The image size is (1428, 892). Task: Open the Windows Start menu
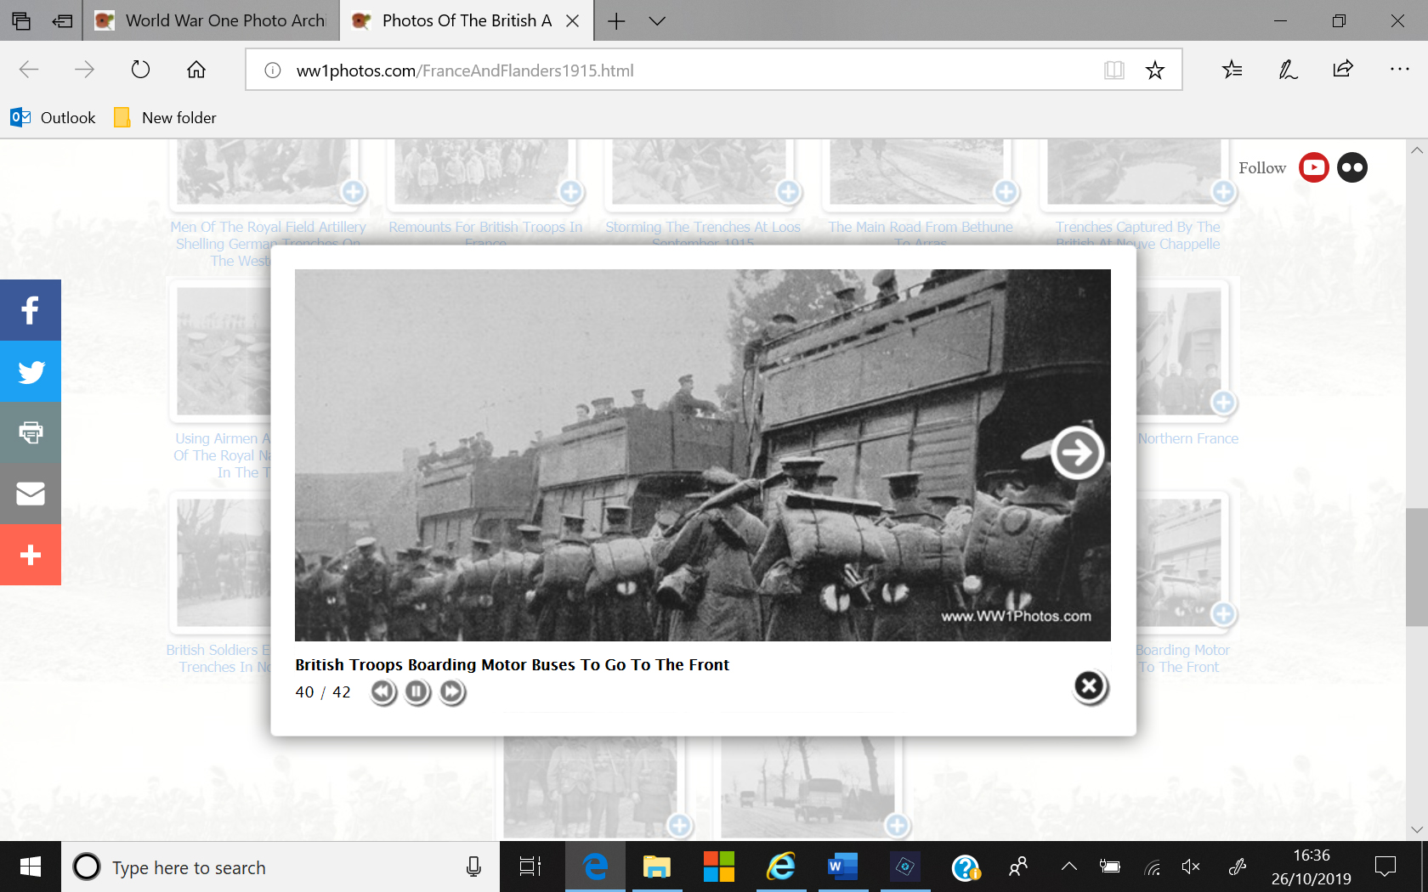click(x=31, y=867)
